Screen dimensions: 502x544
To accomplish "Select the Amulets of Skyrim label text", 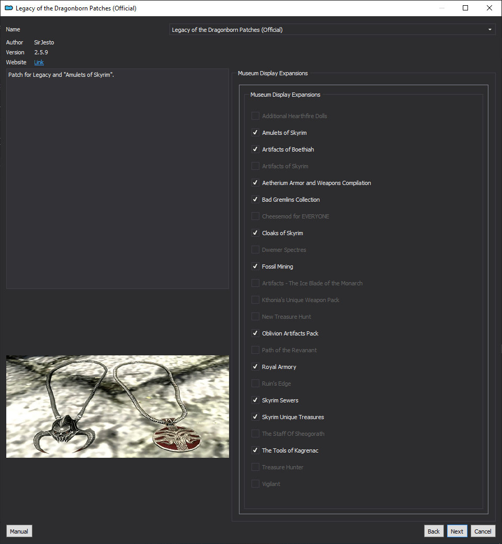I will (284, 133).
